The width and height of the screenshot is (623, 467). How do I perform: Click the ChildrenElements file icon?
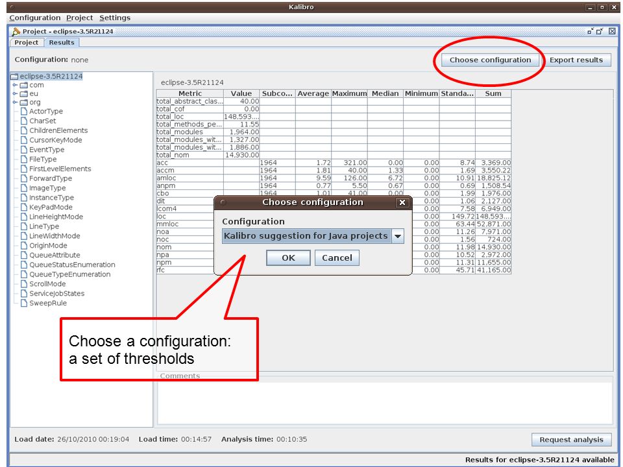(x=24, y=130)
